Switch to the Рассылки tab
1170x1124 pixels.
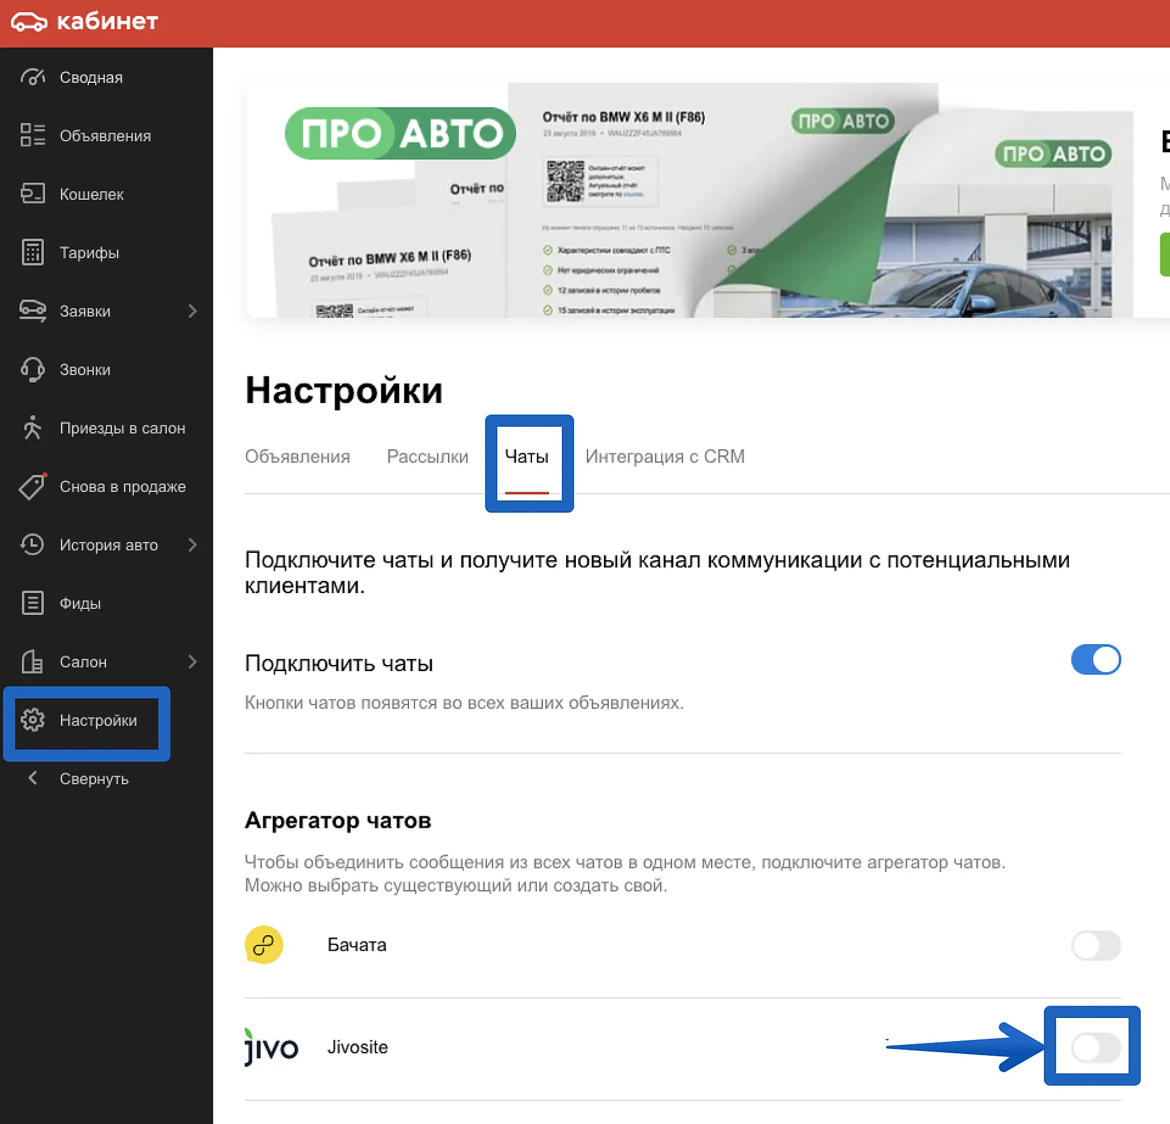click(427, 457)
